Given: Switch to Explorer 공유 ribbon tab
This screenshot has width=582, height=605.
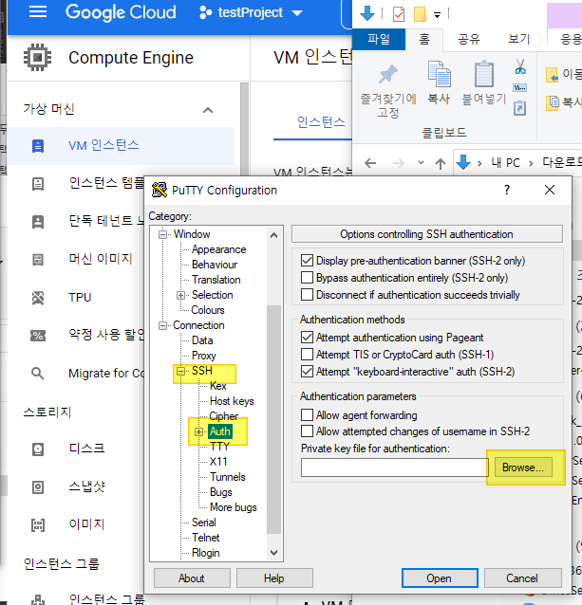Looking at the screenshot, I should click(469, 39).
